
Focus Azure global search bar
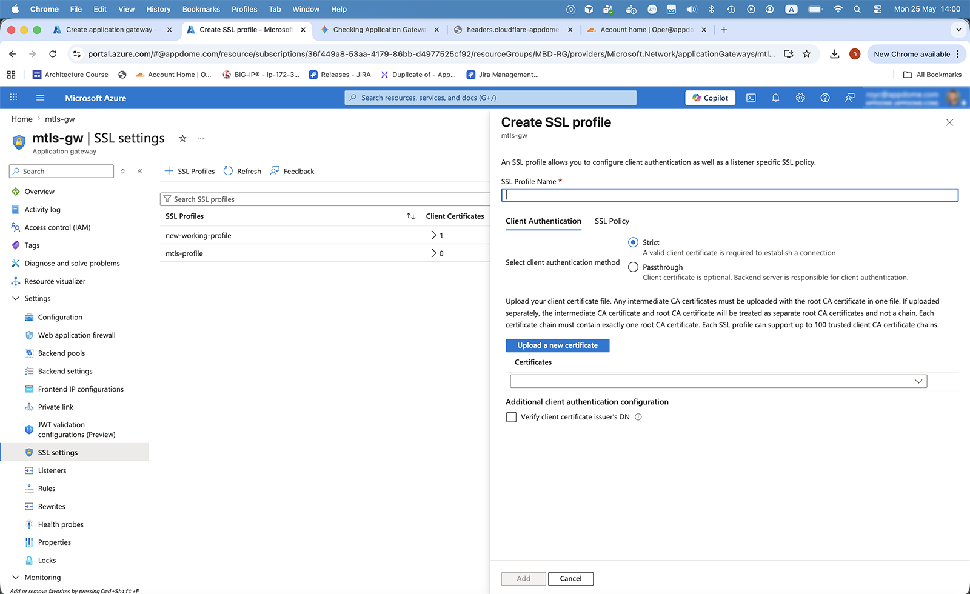click(x=490, y=98)
